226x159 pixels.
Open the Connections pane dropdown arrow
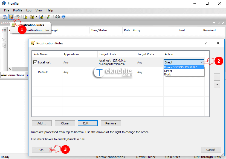click(x=214, y=23)
